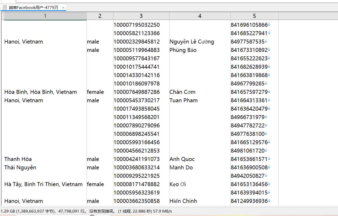Select column header 1
338x216 pixels.
pos(45,16)
